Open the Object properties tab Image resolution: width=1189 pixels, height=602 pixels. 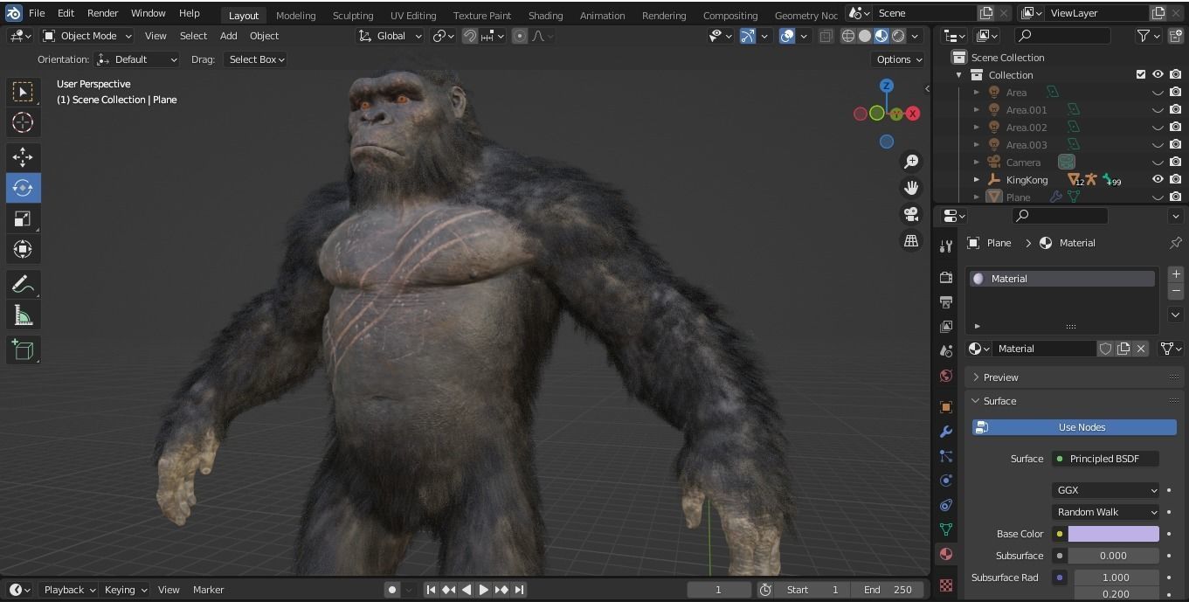[x=945, y=407]
